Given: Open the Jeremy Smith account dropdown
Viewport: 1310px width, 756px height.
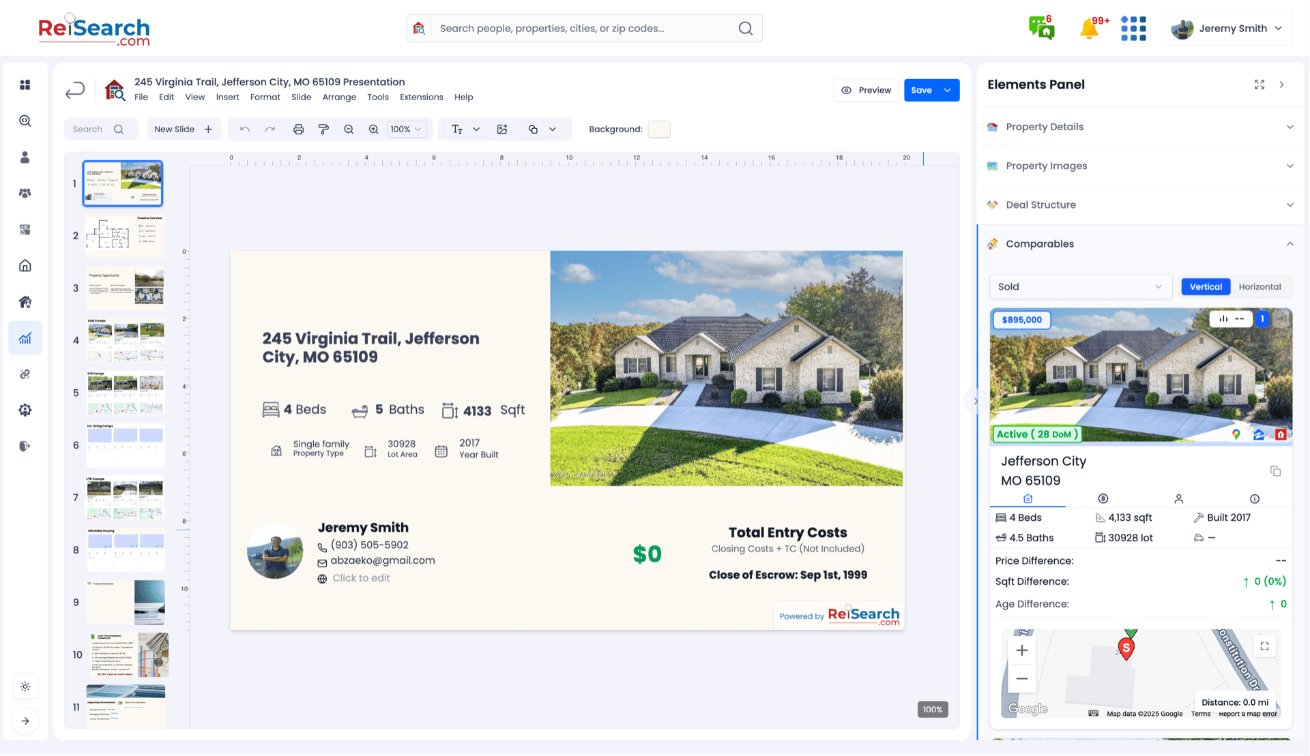Looking at the screenshot, I should 1227,29.
